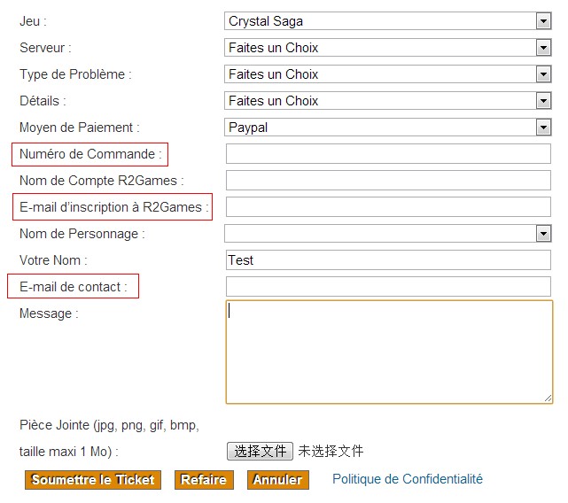
Task: Click the Numéro de Commande input field
Action: click(388, 154)
